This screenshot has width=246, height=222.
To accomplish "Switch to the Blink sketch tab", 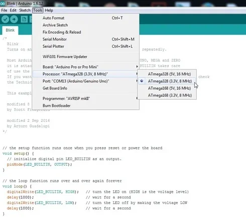I will (x=10, y=30).
